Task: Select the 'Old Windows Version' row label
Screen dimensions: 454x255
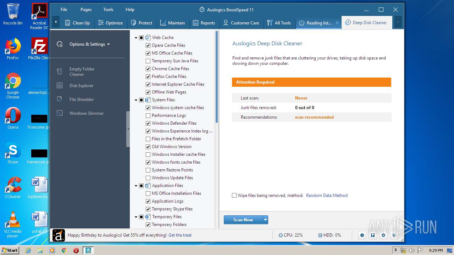Action: (x=172, y=147)
